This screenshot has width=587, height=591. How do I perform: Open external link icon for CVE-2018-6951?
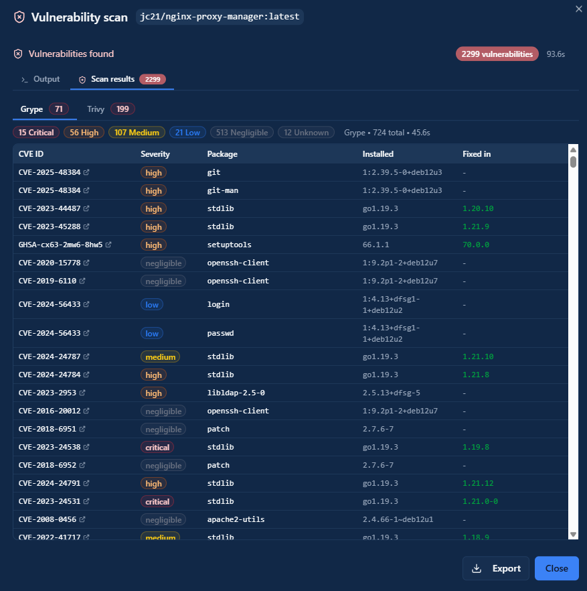point(82,429)
